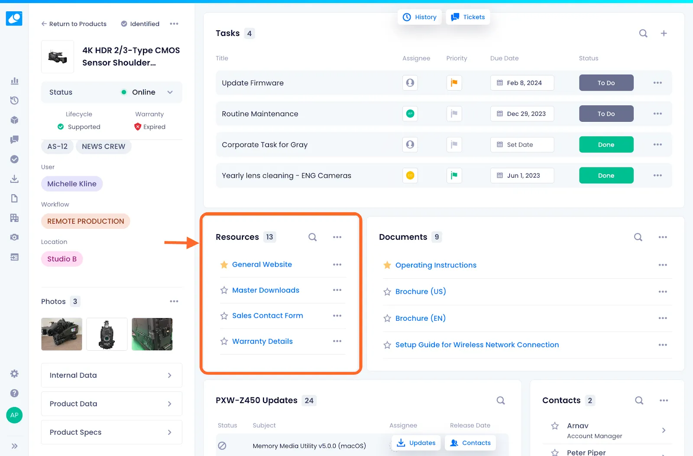Image resolution: width=693 pixels, height=456 pixels.
Task: Open the cube products icon in sidebar
Action: pyautogui.click(x=14, y=120)
